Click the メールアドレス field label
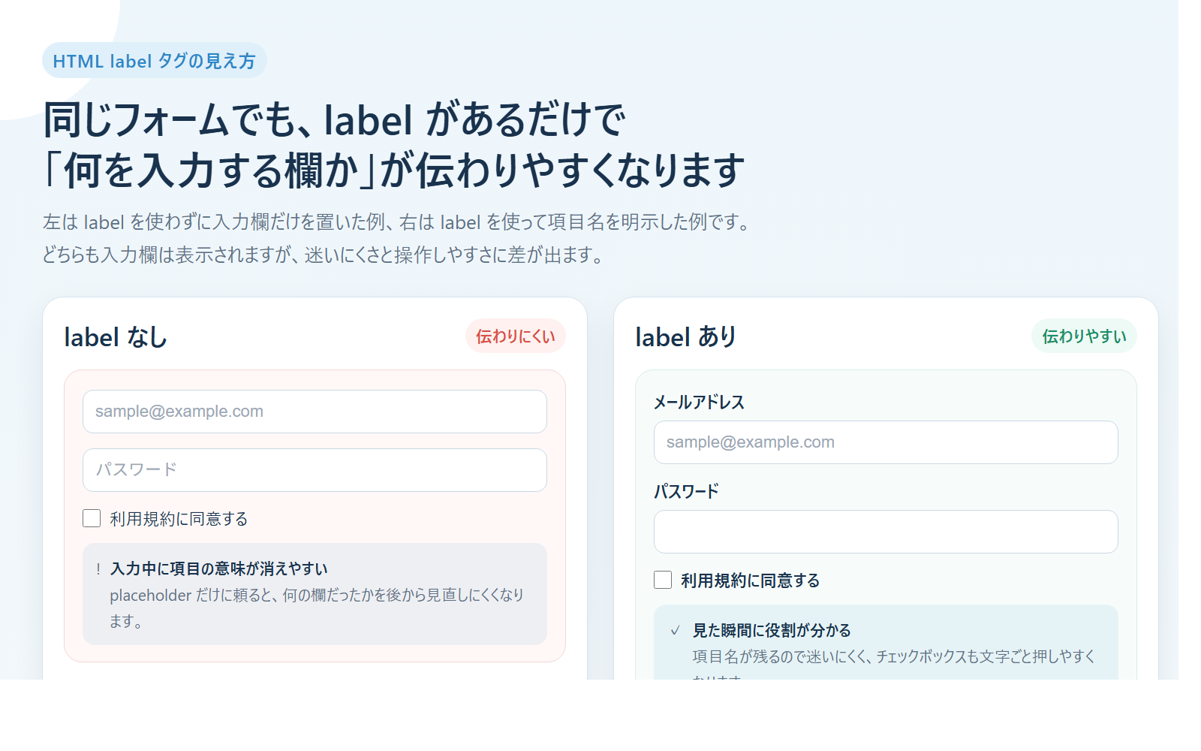Viewport: 1201px width, 751px height. pos(700,402)
